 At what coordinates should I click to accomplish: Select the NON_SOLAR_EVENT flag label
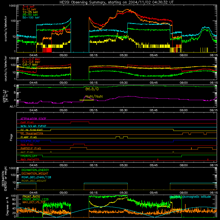pyautogui.click(x=33, y=126)
